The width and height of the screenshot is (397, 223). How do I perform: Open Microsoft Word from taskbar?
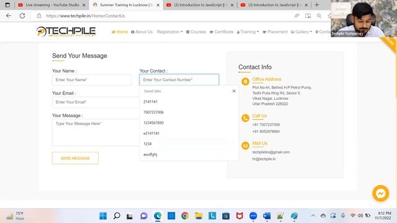pos(267,216)
